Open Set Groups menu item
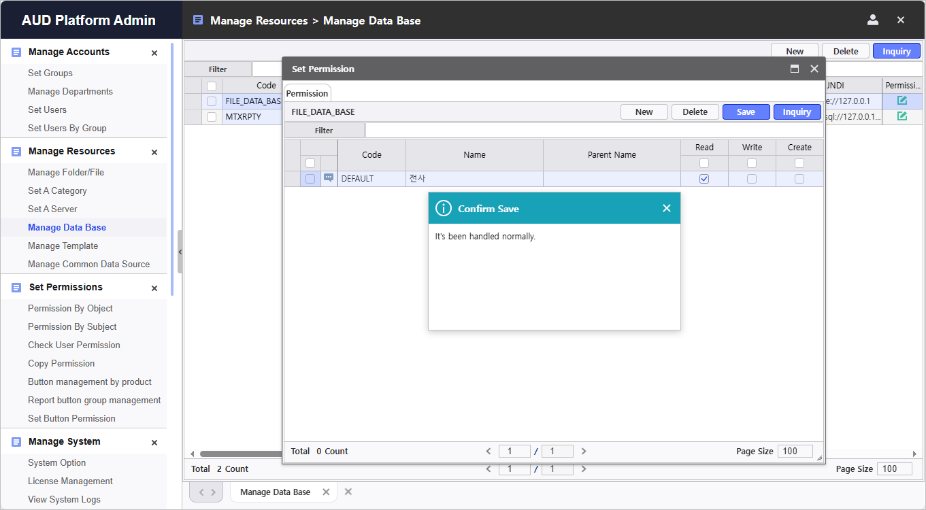Screen dimensions: 926x510 [x=50, y=73]
